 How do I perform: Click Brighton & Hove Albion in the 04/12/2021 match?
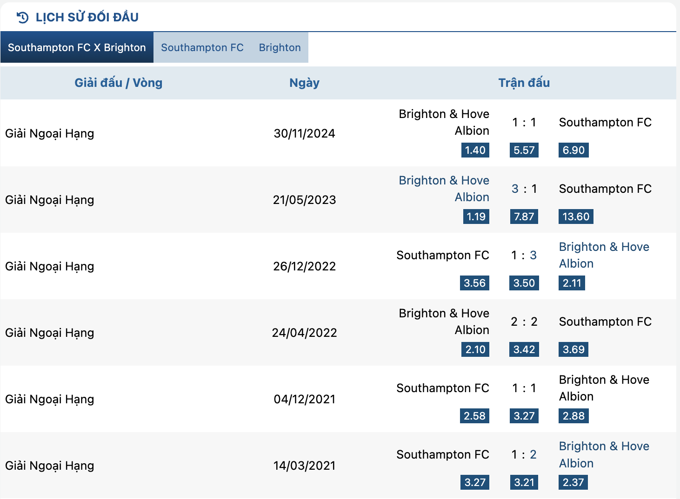(x=604, y=388)
